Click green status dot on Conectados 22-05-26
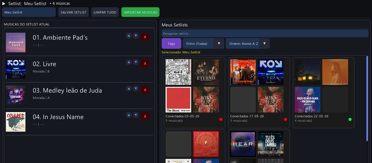Image resolution: width=372 pixels, height=163 pixels. [350, 119]
